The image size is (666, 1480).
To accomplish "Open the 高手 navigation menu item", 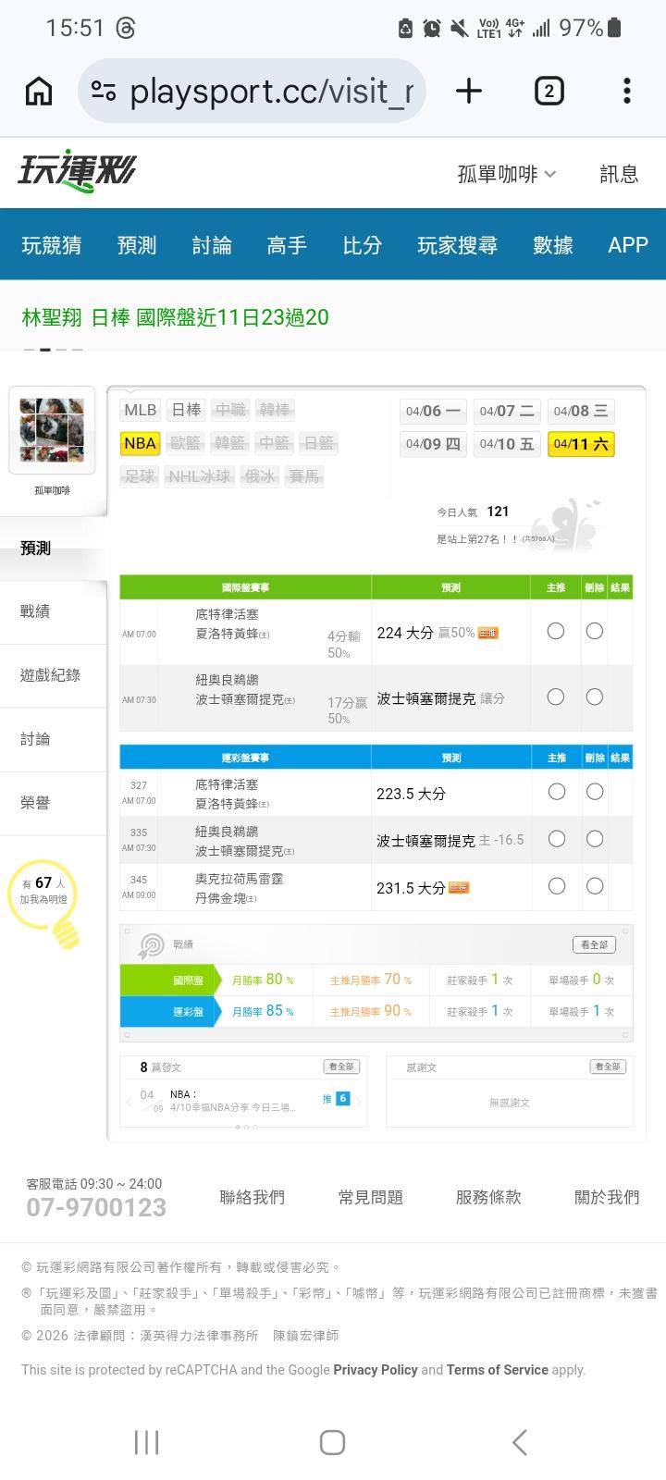I will [287, 245].
